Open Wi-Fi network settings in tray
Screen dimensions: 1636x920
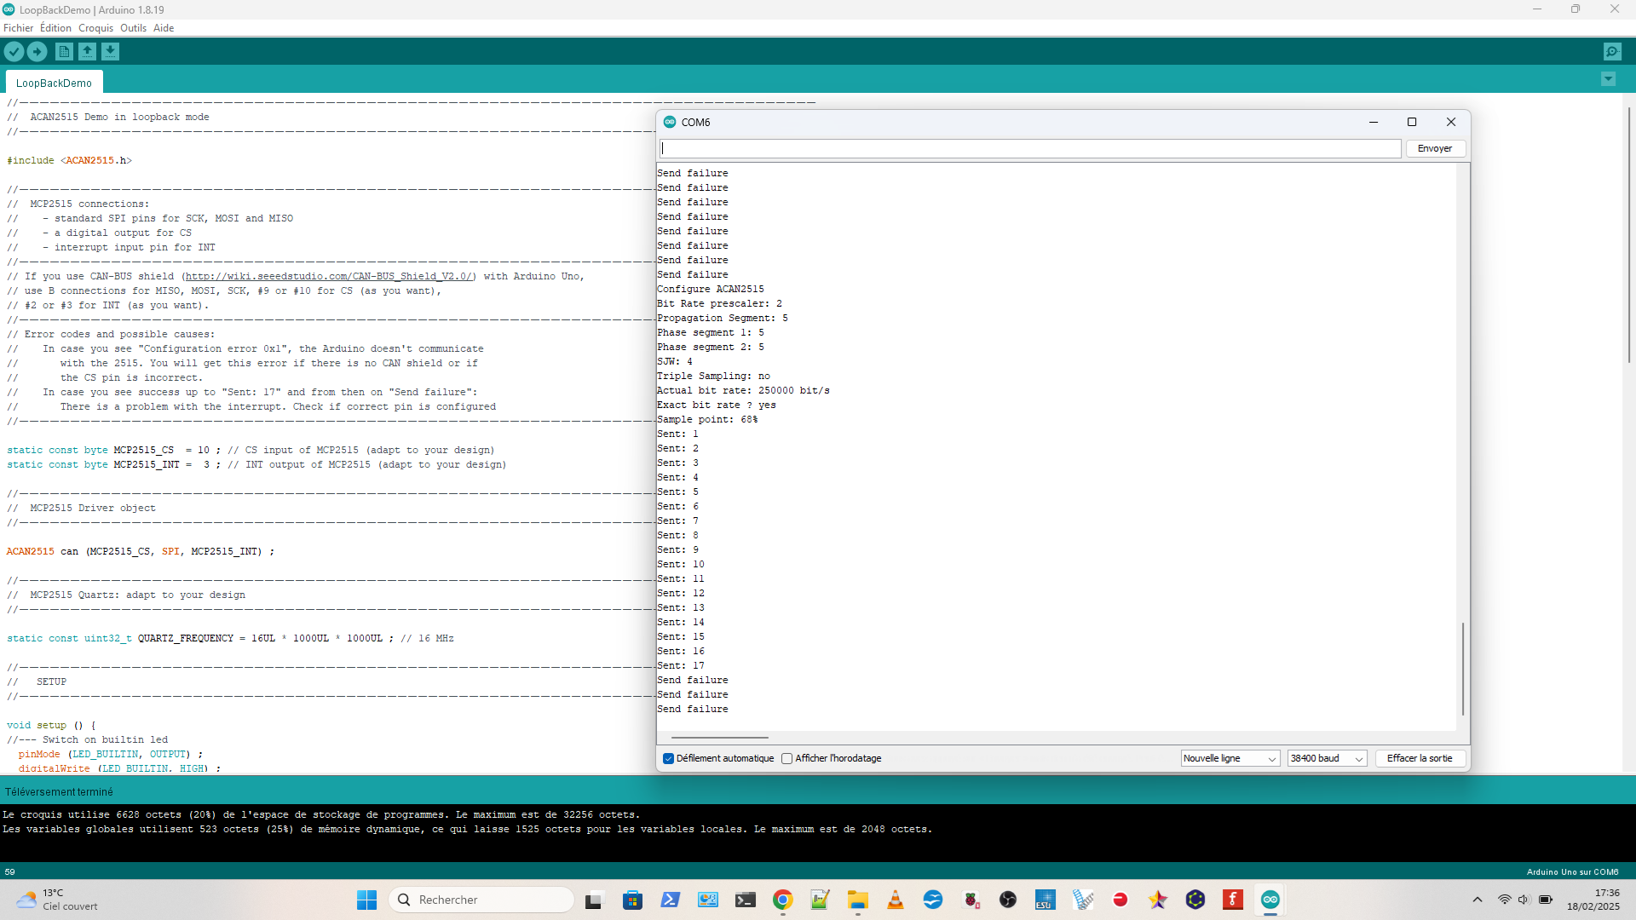(1505, 900)
